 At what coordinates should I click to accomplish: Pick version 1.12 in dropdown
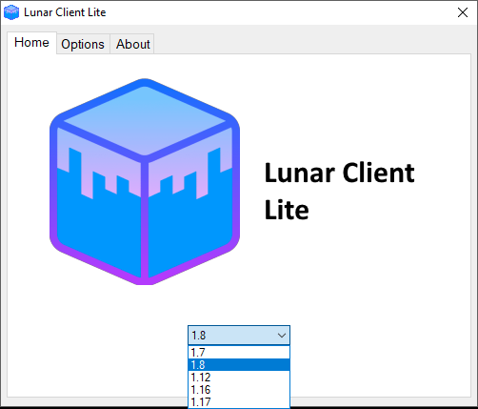(x=239, y=378)
